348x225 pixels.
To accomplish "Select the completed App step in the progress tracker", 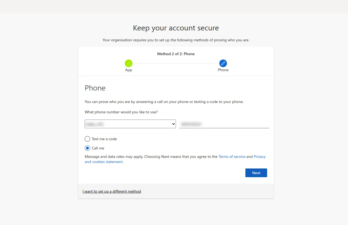I will click(x=128, y=63).
